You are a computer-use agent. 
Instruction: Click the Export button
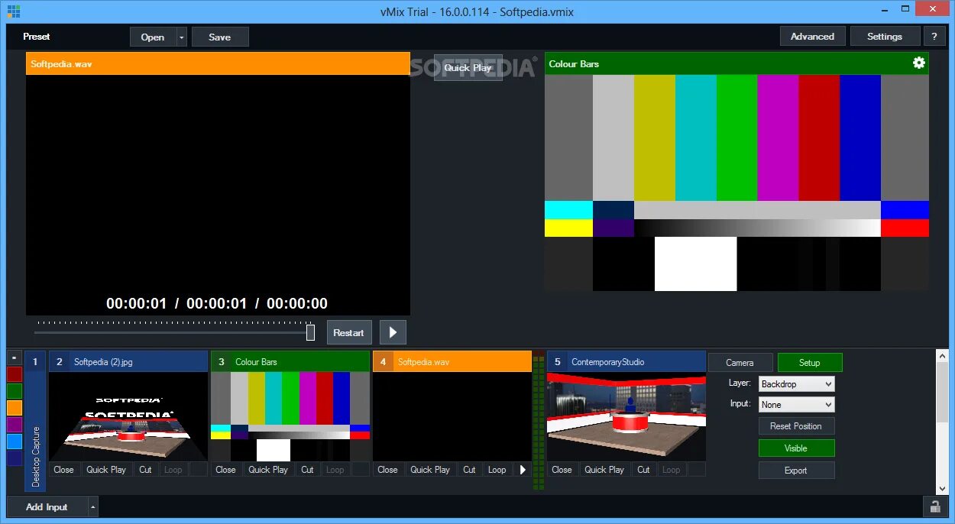click(796, 471)
